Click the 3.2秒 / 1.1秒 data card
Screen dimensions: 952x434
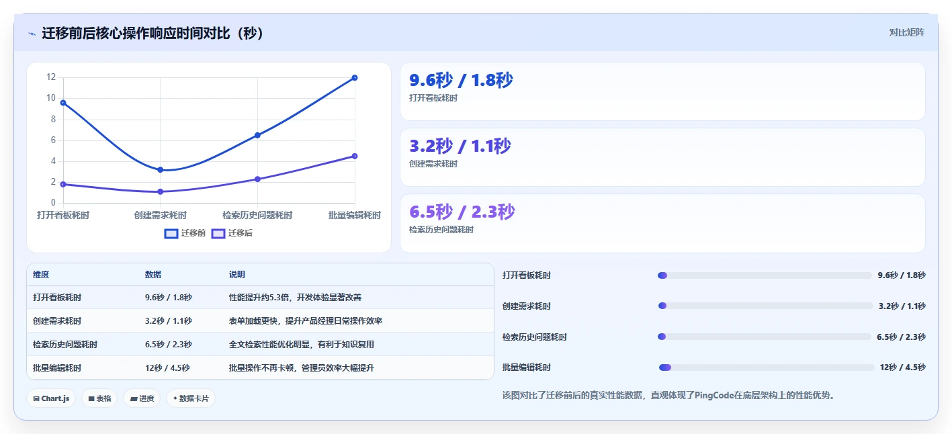662,157
